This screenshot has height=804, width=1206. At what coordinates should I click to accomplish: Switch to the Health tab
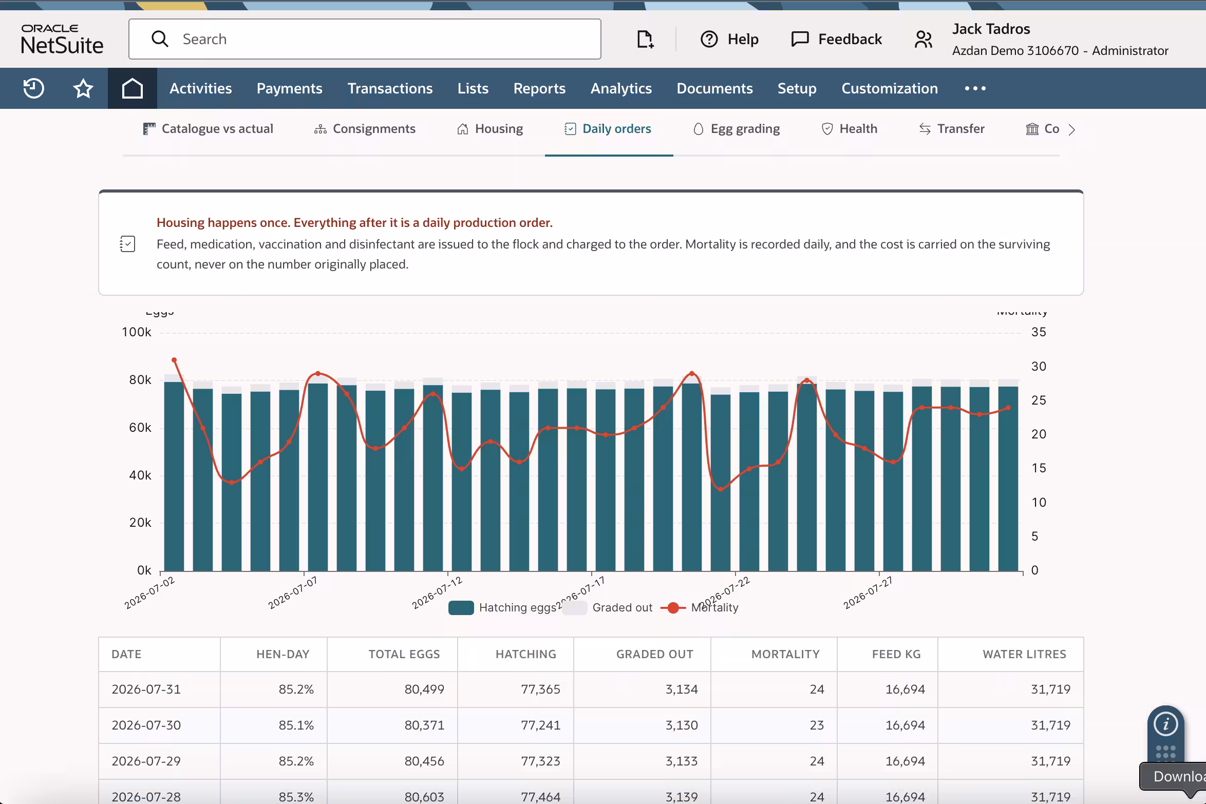(x=850, y=129)
